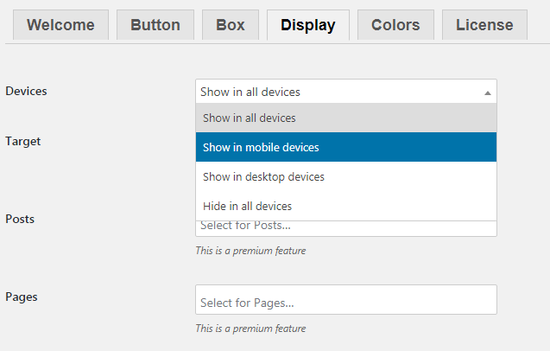Click the premium feature note under Posts

point(250,251)
